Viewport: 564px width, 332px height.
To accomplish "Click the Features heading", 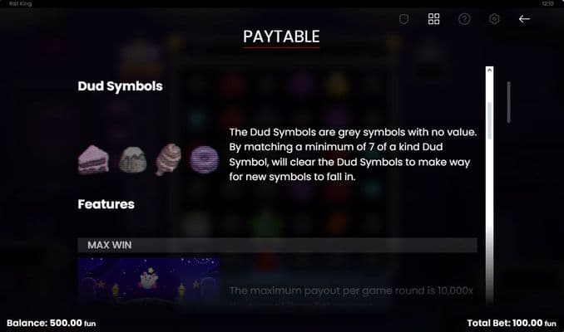I will pos(106,204).
